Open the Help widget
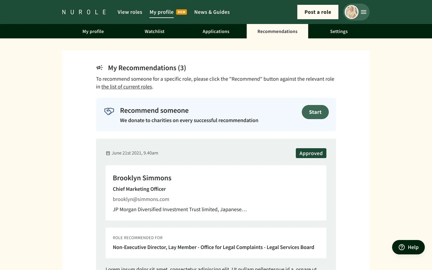The height and width of the screenshot is (270, 432). point(408,247)
